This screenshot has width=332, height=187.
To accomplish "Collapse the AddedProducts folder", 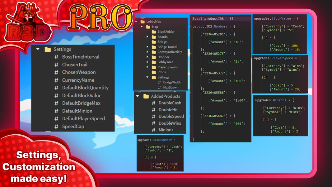I will coord(138,96).
